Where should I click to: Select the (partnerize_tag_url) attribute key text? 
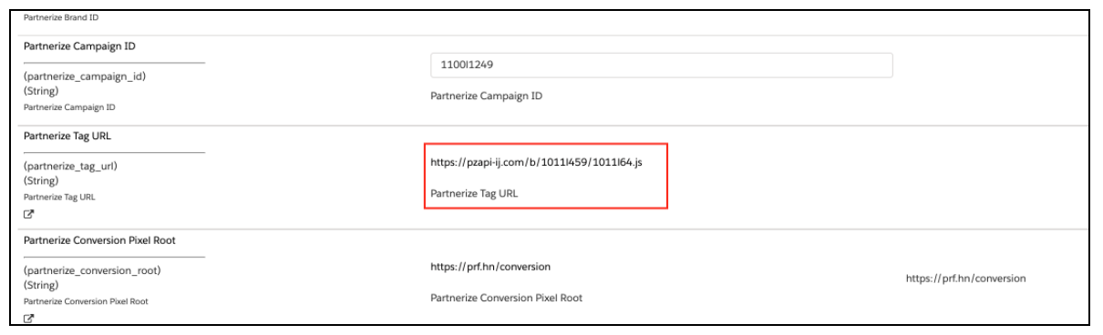pos(70,167)
